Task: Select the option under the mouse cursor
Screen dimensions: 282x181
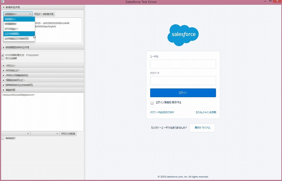Action: pos(19,33)
